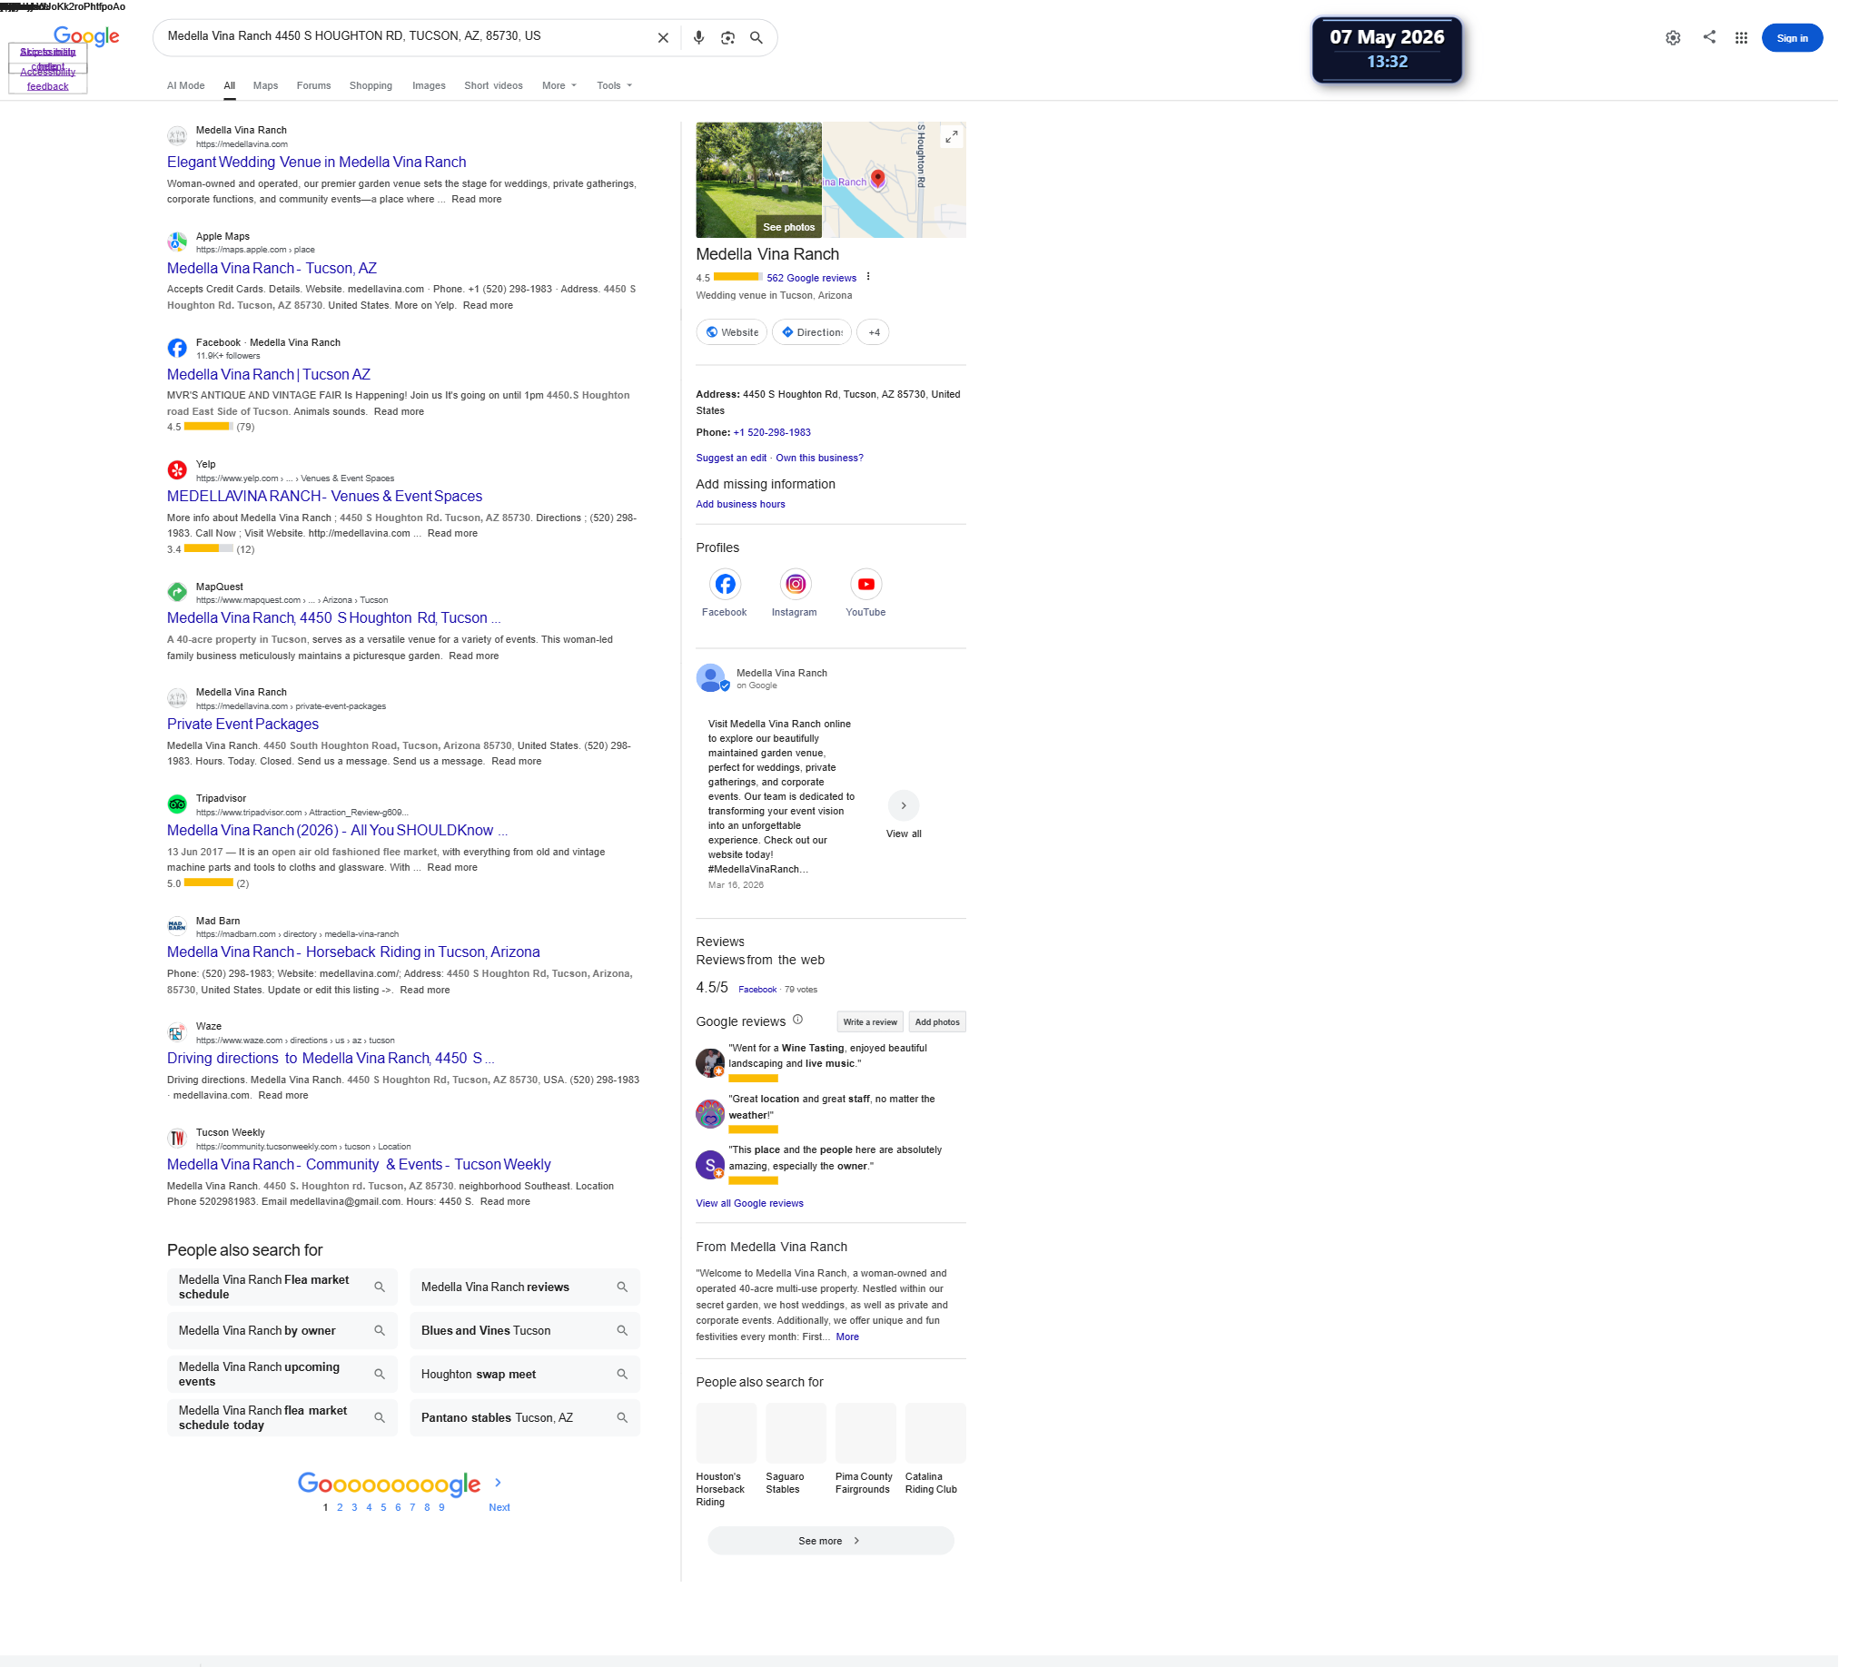Open the Website button in knowledge panel
Image resolution: width=1849 pixels, height=1667 pixels.
(731, 332)
